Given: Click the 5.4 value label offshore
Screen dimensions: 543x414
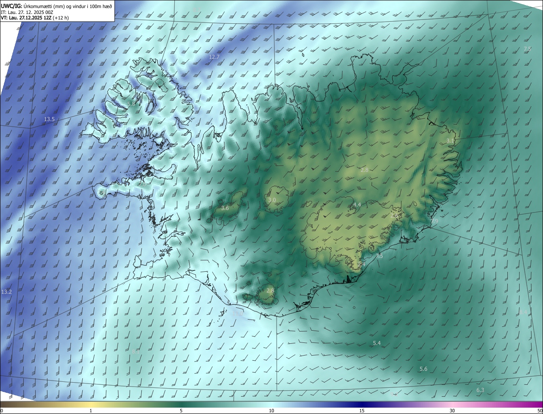Looking at the screenshot, I should (x=377, y=343).
